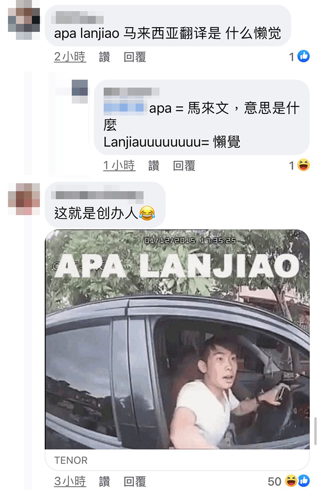319x490 pixels.
Task: Reply to the apa lanjiao 马来西亚翻译 comment
Action: [135, 57]
